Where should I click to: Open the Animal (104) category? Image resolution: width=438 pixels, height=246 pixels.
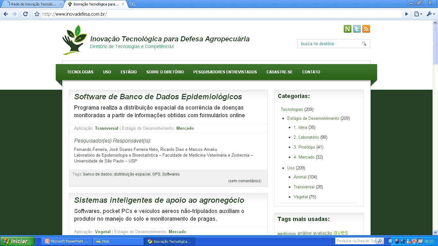click(x=300, y=177)
